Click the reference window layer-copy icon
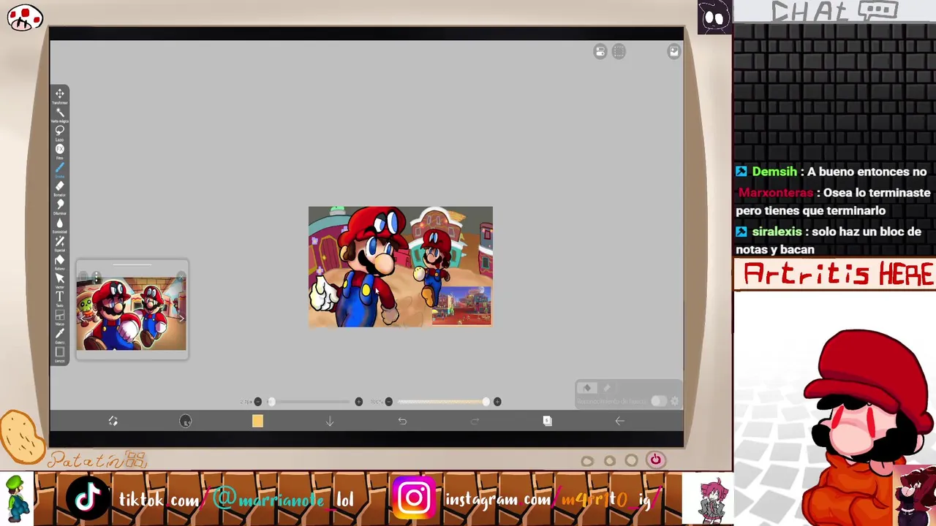 click(x=83, y=276)
